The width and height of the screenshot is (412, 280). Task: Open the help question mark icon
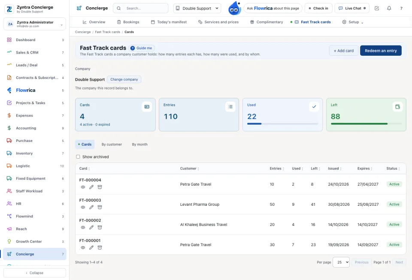pos(401,9)
